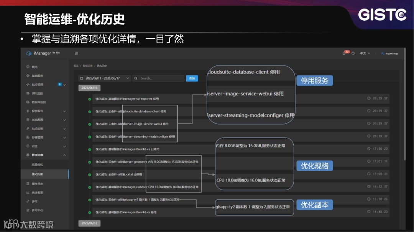The height and width of the screenshot is (232, 414).
Task: Click the 优化历史 breadcrumb
Action: pyautogui.click(x=102, y=66)
